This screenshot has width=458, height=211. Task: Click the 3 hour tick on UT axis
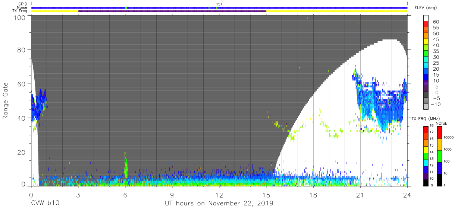[x=78, y=195]
